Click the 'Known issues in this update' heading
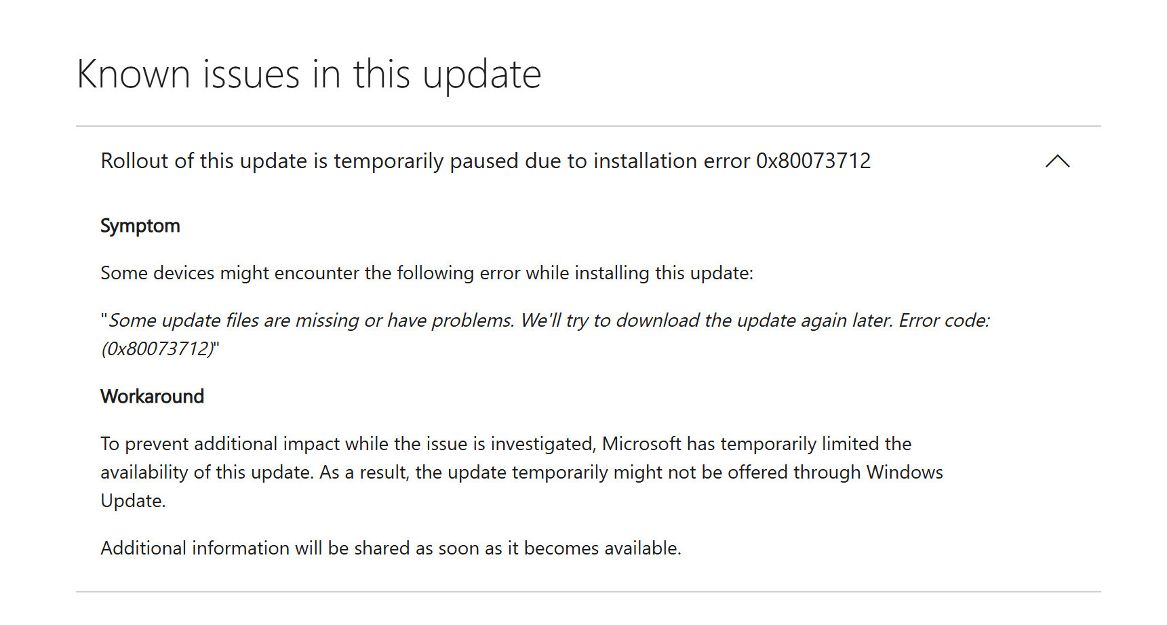Screen dimensions: 1167x625 pyautogui.click(x=309, y=74)
